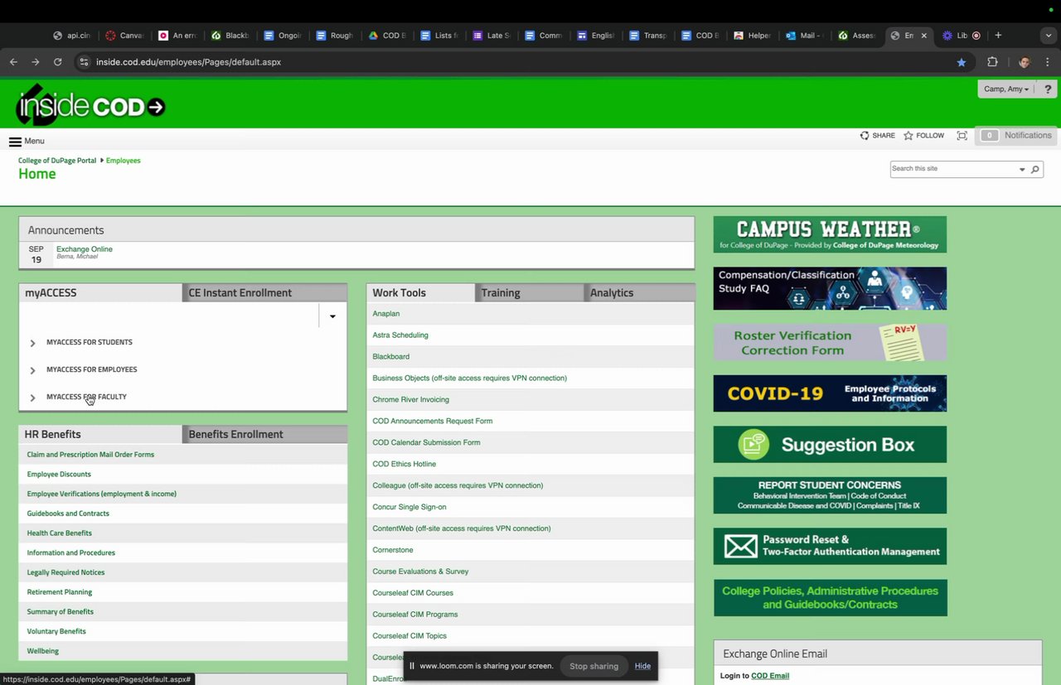Viewport: 1061px width, 685px height.
Task: Open the Password Reset banner
Action: point(830,547)
